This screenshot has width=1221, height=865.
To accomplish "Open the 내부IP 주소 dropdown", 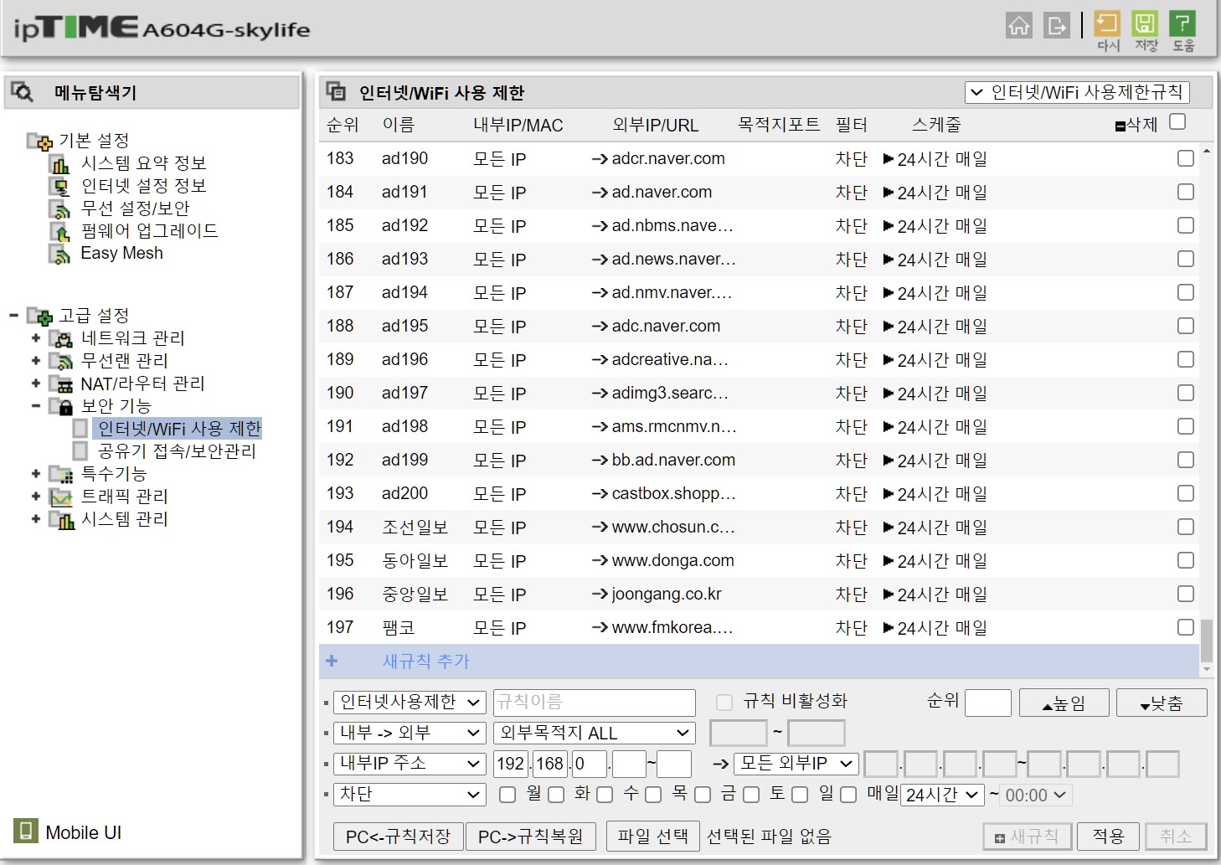I will pos(410,764).
